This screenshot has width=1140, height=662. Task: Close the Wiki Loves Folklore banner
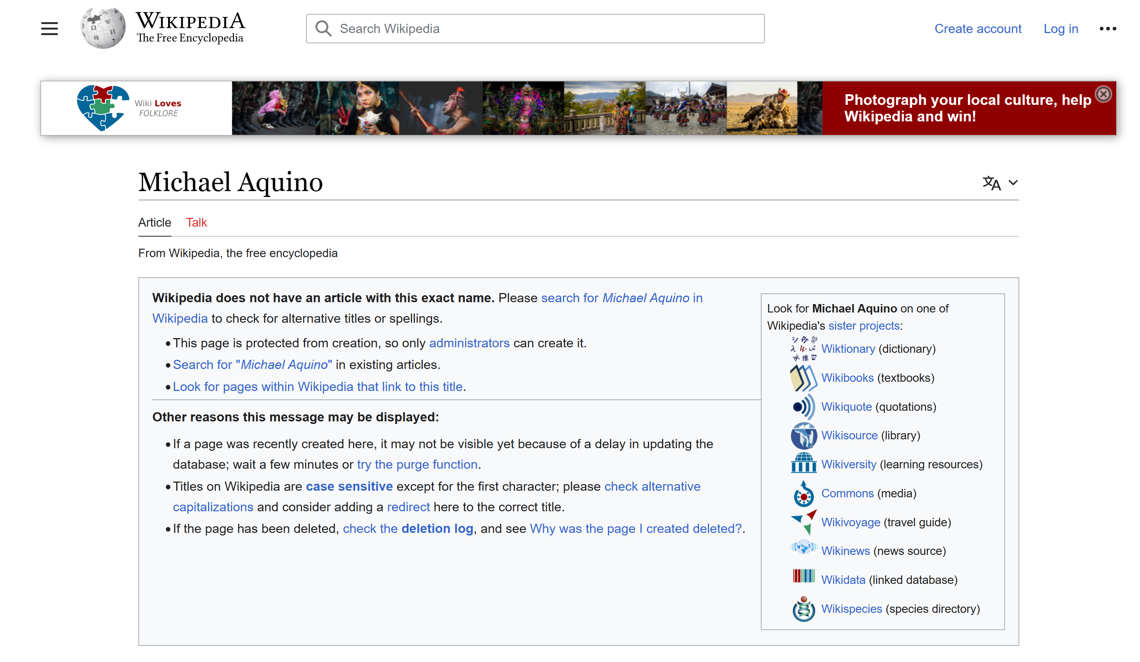coord(1103,94)
